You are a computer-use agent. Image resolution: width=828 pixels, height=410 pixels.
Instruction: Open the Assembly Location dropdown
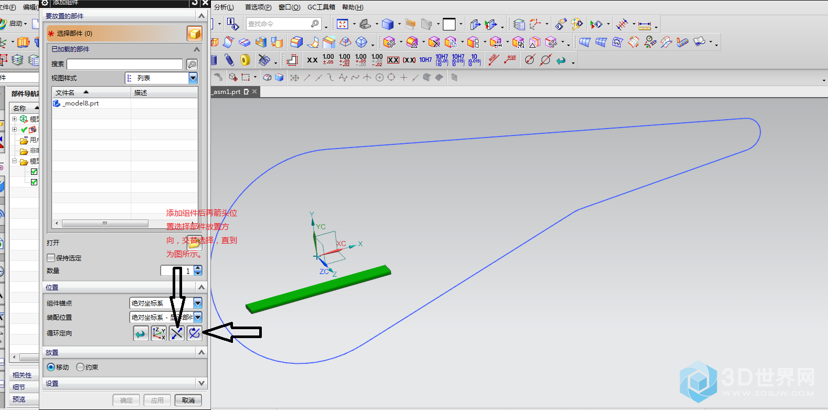(198, 317)
